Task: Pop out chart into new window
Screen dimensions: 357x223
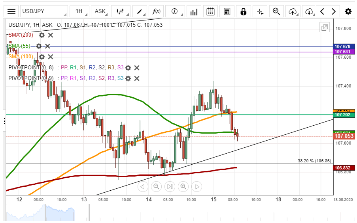Action: (325, 28)
